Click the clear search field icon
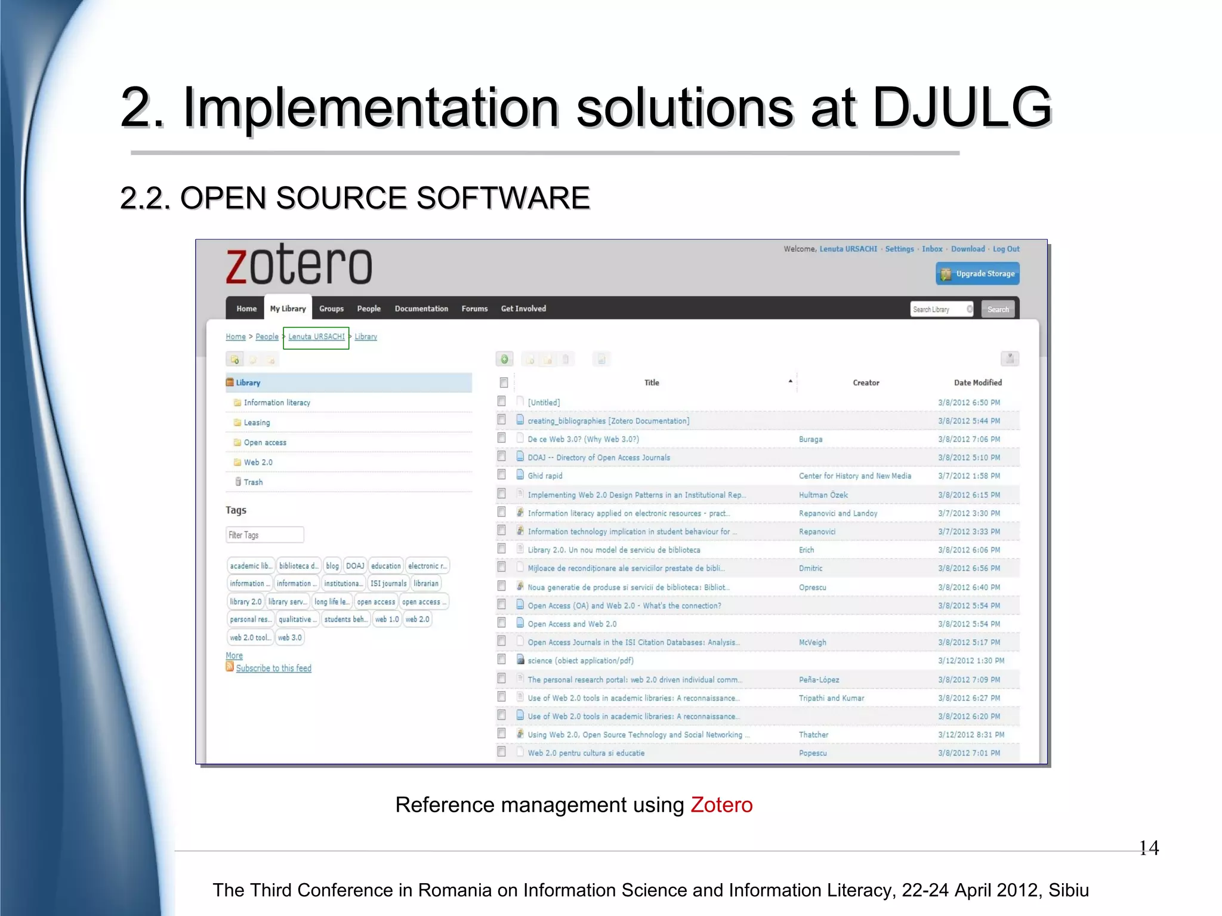 coord(970,309)
